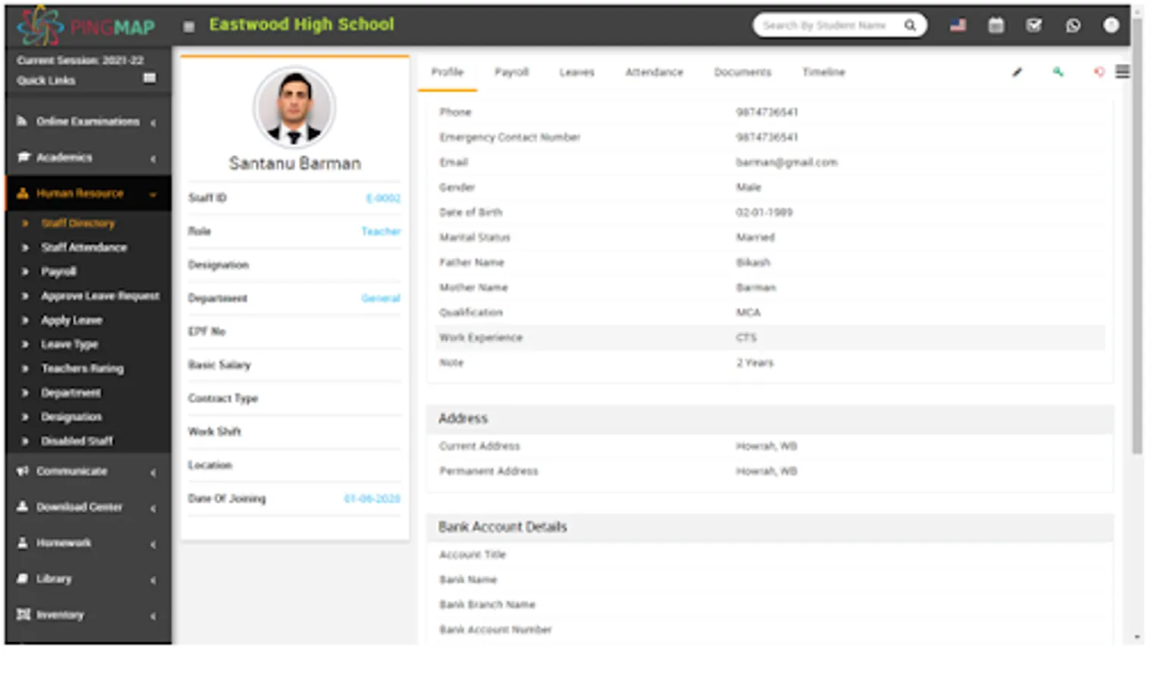Click Staff ID value E-0002

click(383, 198)
